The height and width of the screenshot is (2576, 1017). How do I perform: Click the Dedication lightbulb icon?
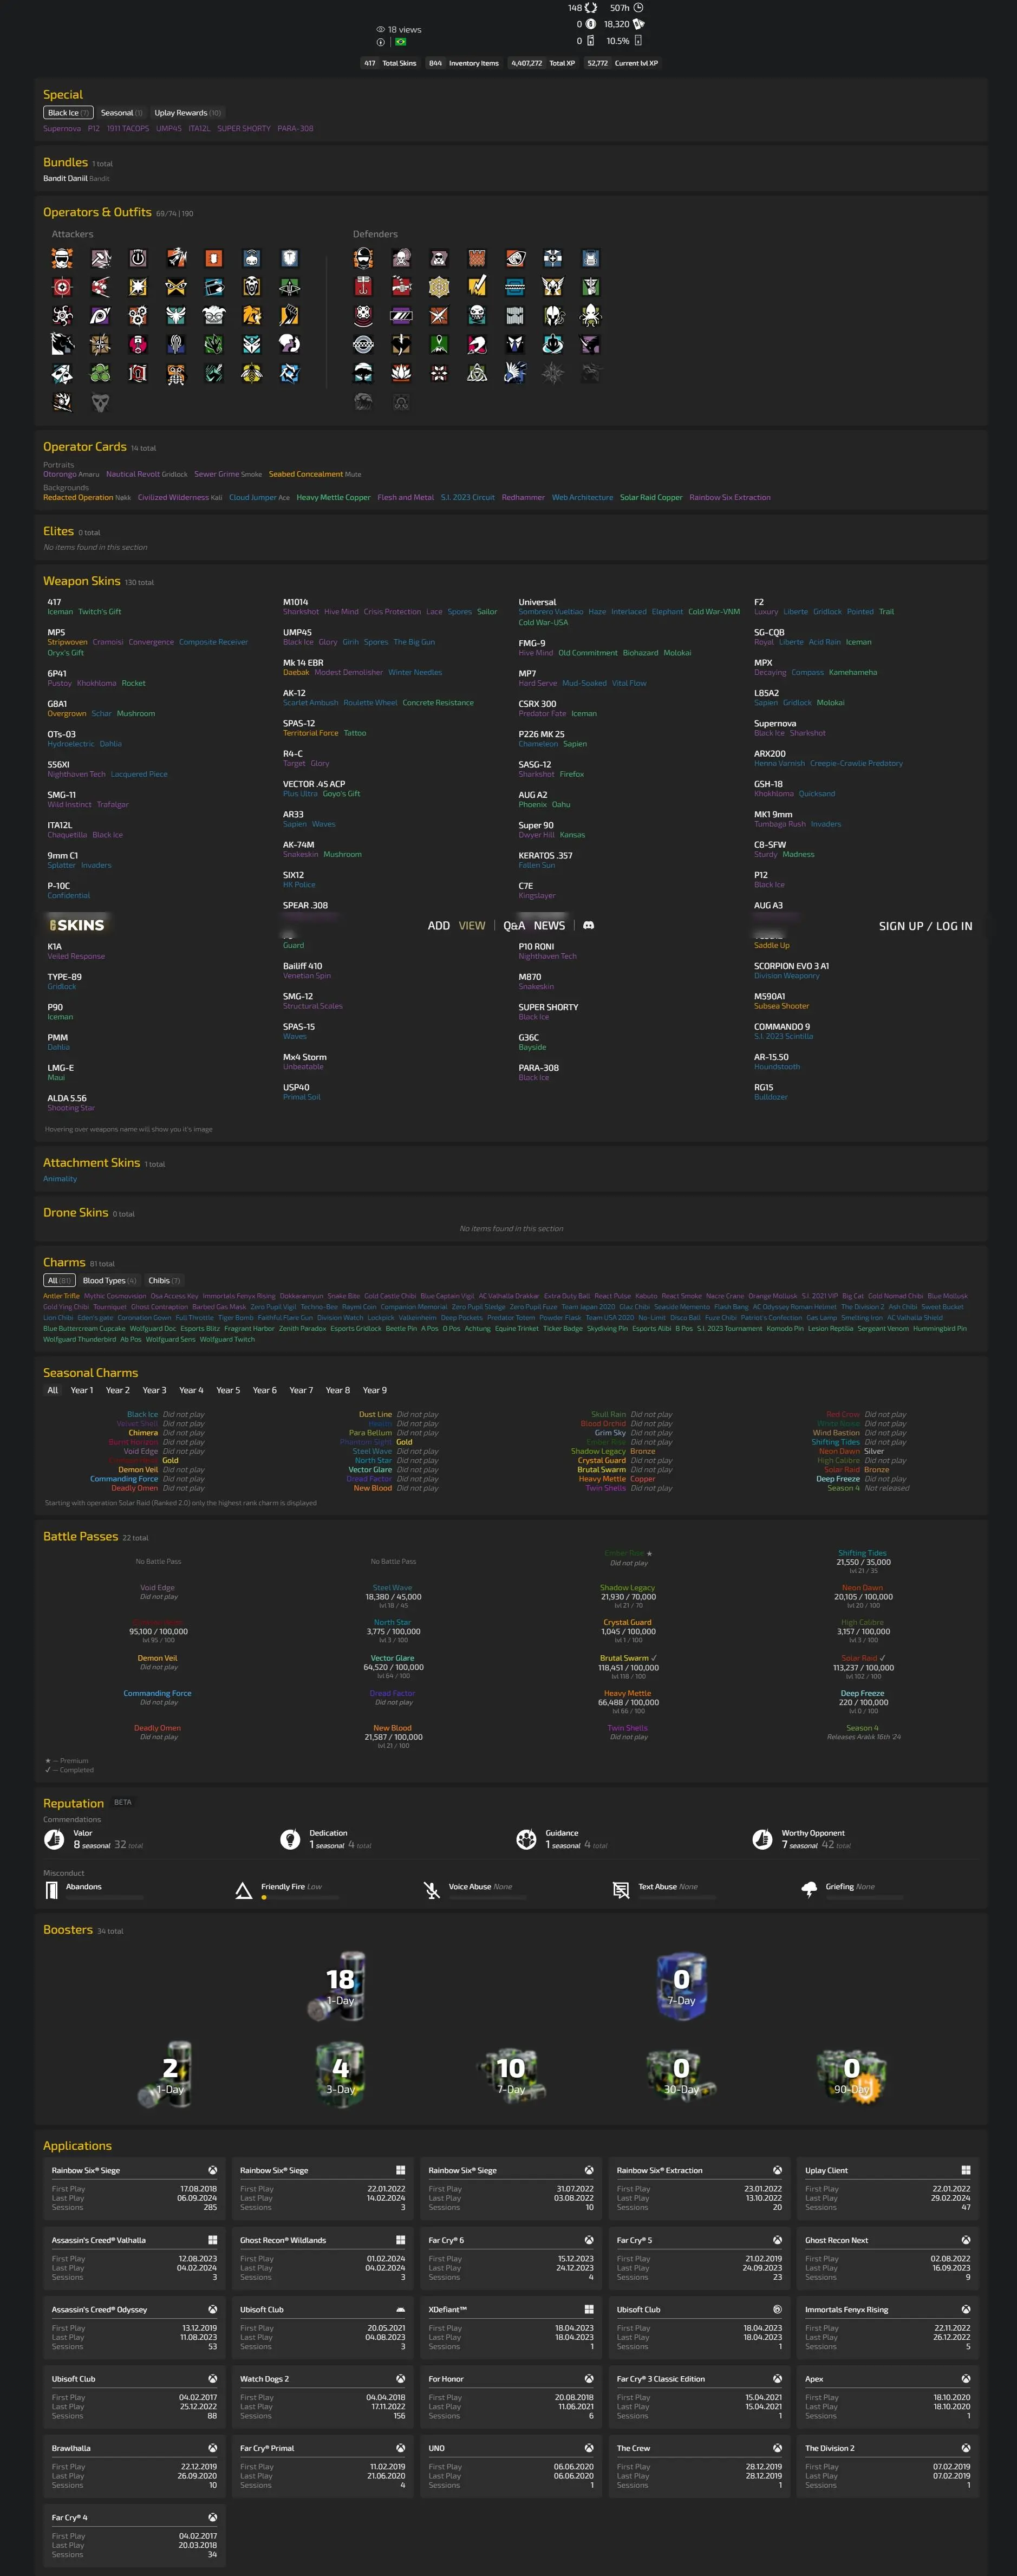tap(290, 1839)
